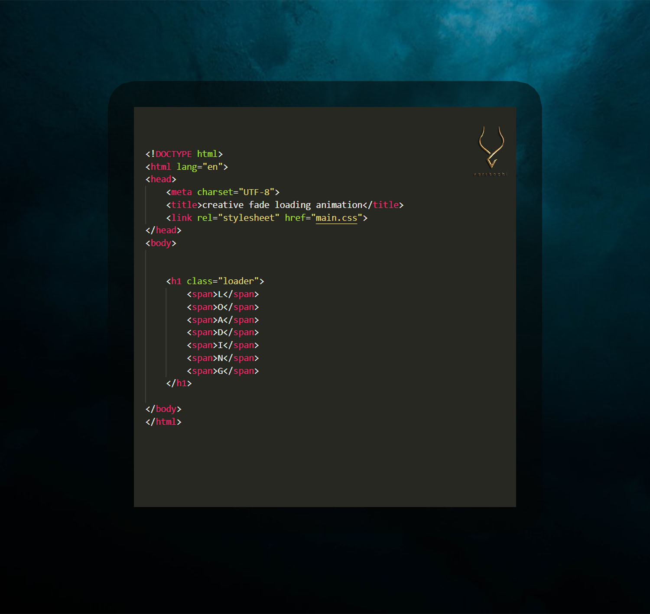Screen dimensions: 650x614
Task: Select the span containing letter I
Action: point(223,346)
